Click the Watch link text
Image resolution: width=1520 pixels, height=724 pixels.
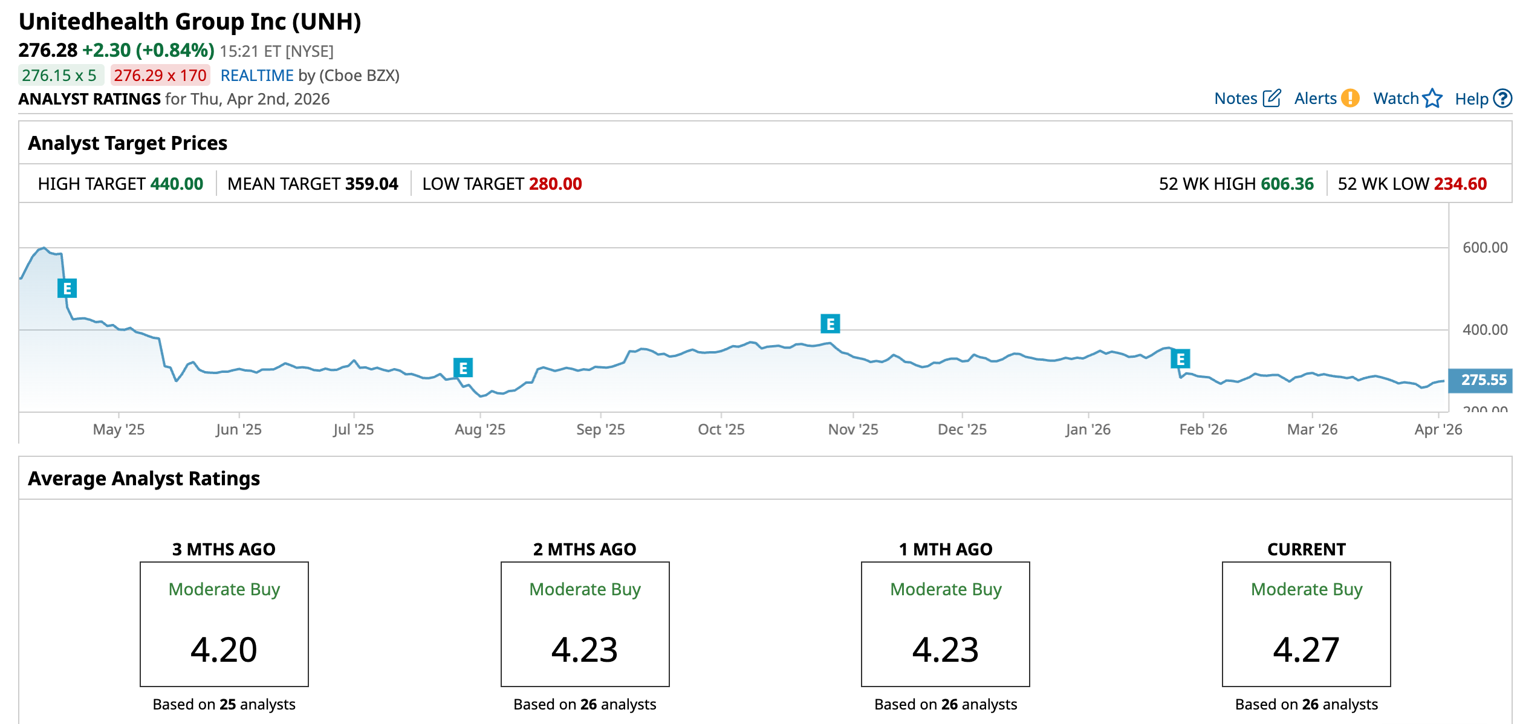[1395, 99]
